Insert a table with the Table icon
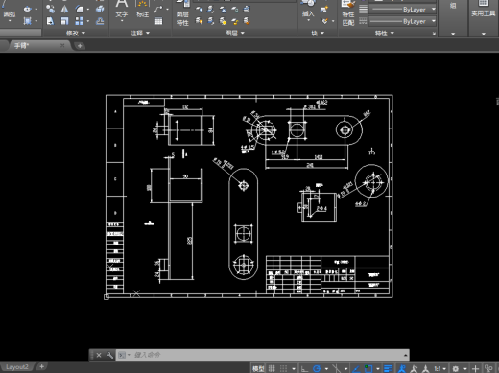Screen dimensions: 499x373 pos(158,21)
